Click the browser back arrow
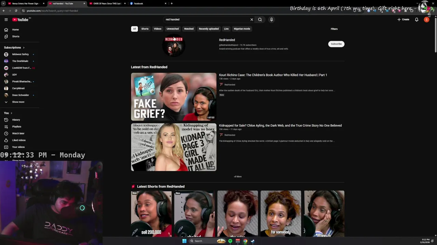437x245 pixels. 4,11
